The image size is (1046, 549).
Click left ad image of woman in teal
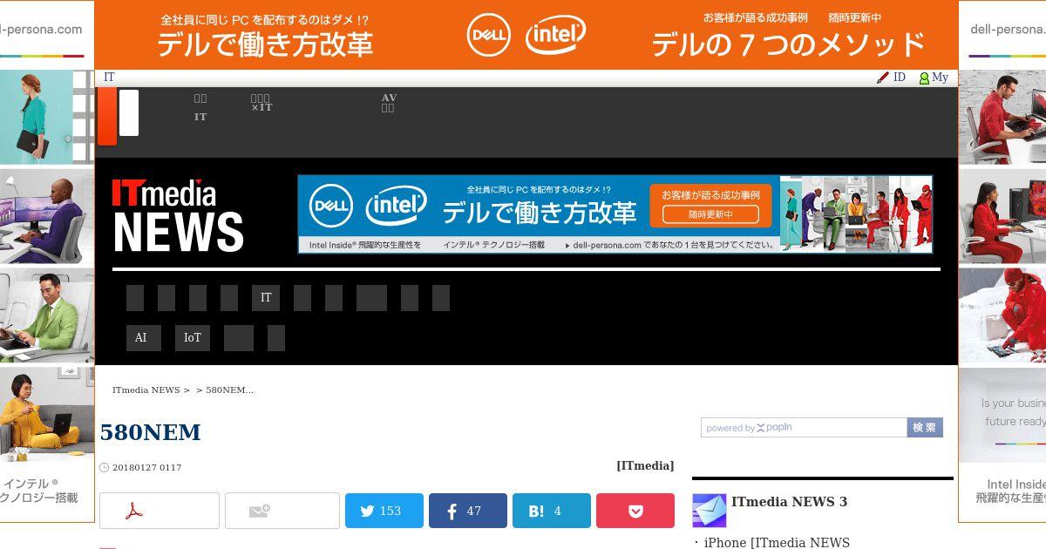(47, 117)
